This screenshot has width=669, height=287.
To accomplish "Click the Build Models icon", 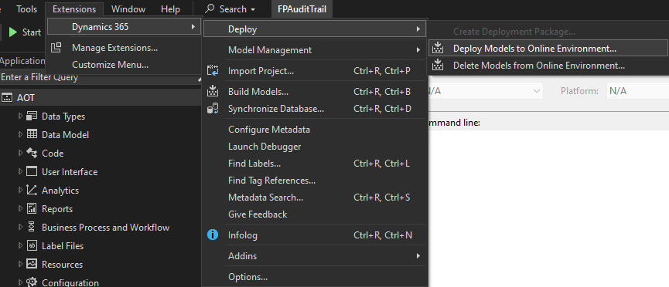I will click(x=213, y=91).
